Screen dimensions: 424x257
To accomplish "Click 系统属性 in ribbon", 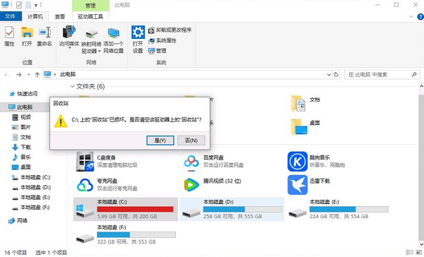I will [163, 40].
